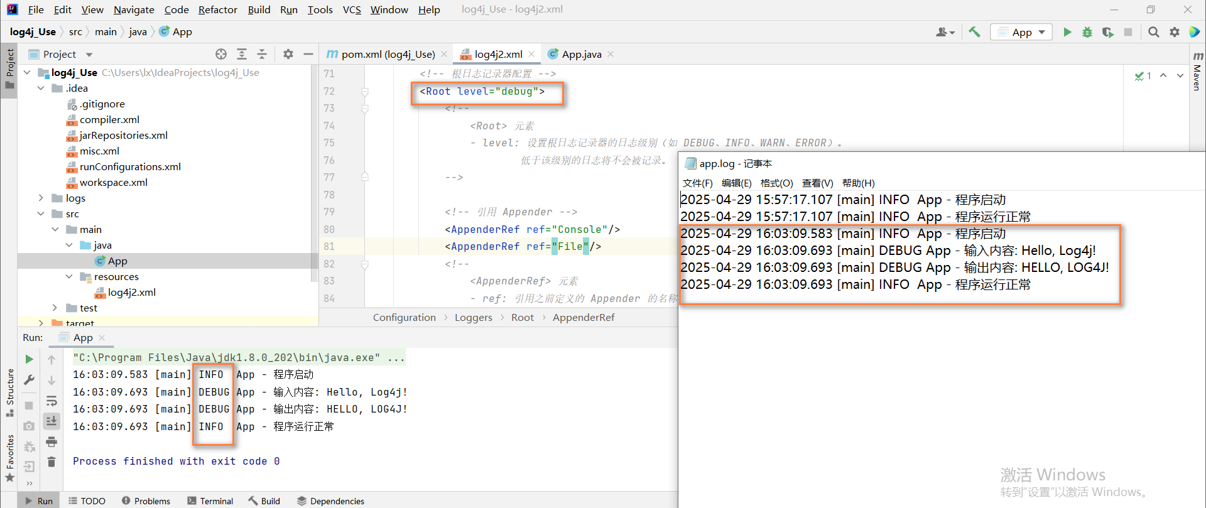The image size is (1206, 508).
Task: Click AppenderRef breadcrumb in editor
Action: pos(584,318)
